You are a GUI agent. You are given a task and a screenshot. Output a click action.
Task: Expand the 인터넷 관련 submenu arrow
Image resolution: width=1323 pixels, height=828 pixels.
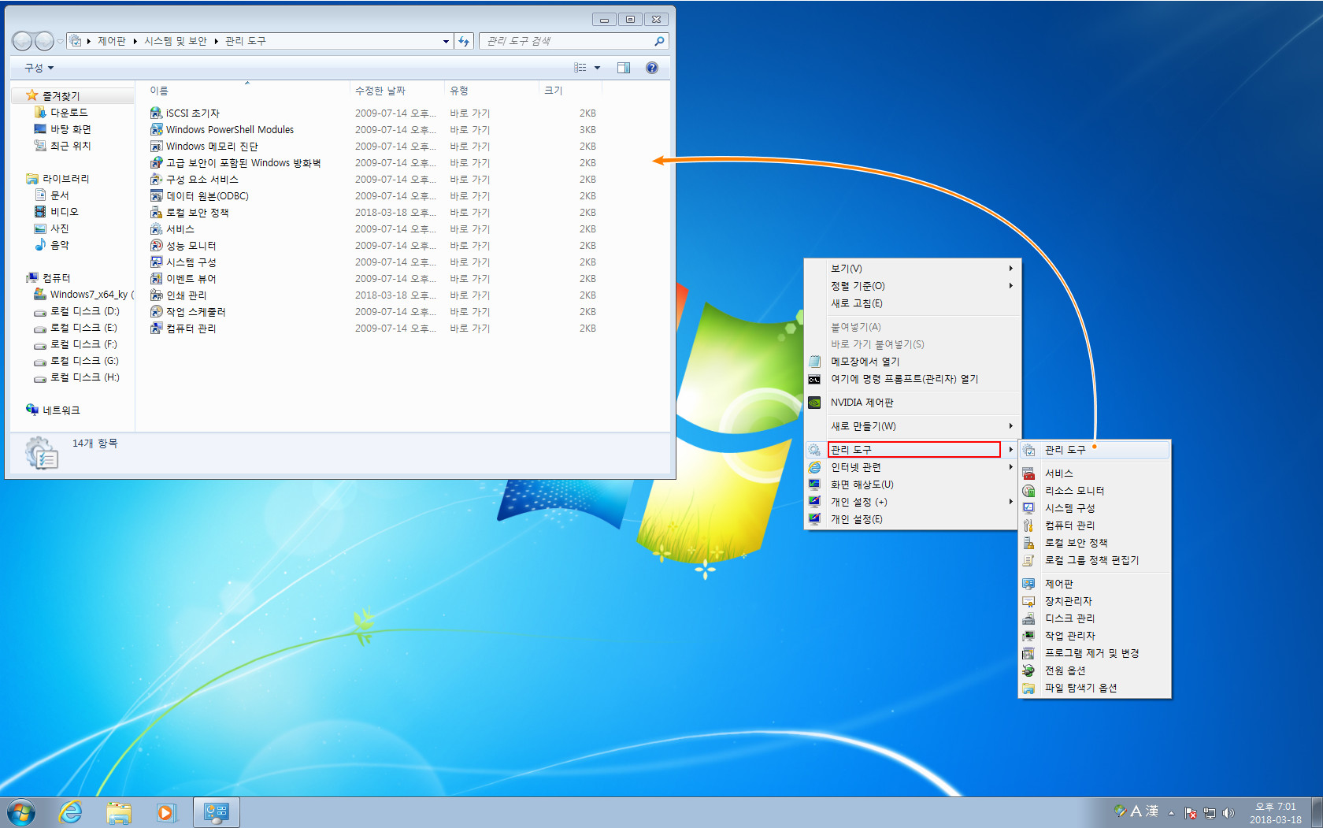click(x=1010, y=467)
